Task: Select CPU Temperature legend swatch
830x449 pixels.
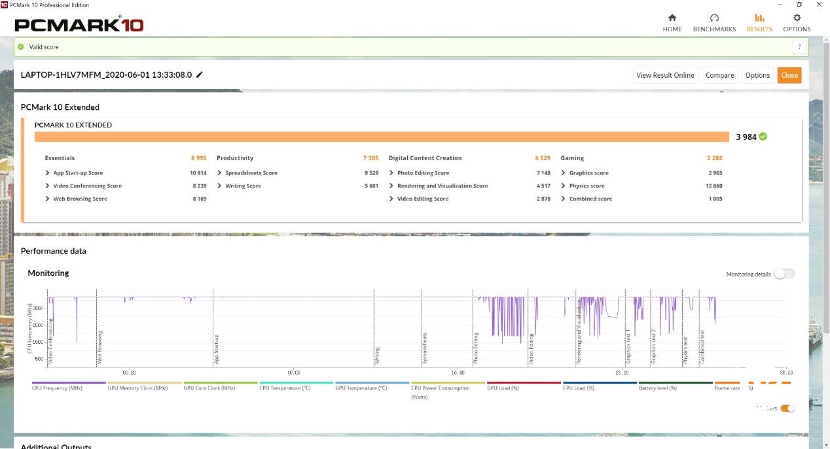Action: point(297,383)
